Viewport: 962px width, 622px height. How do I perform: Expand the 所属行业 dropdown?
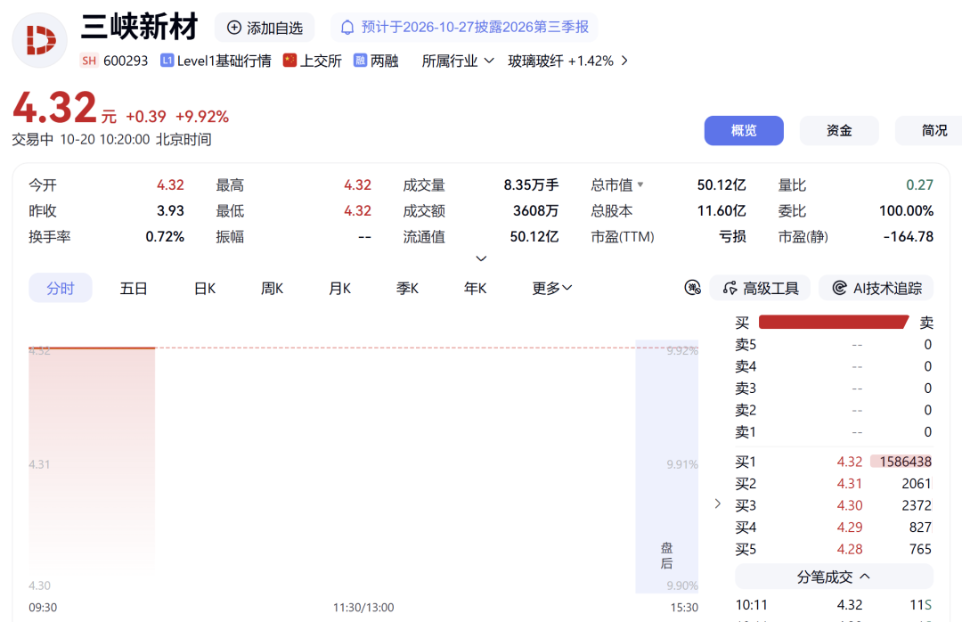458,61
